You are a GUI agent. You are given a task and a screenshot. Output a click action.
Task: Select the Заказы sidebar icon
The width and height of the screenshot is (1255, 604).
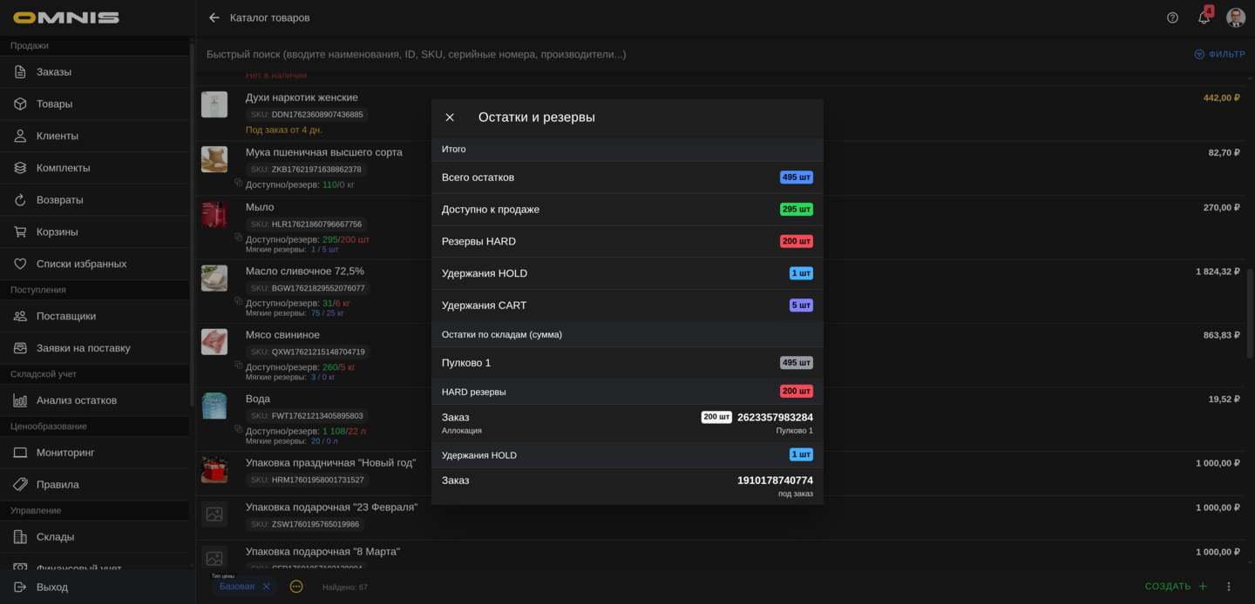(x=18, y=71)
